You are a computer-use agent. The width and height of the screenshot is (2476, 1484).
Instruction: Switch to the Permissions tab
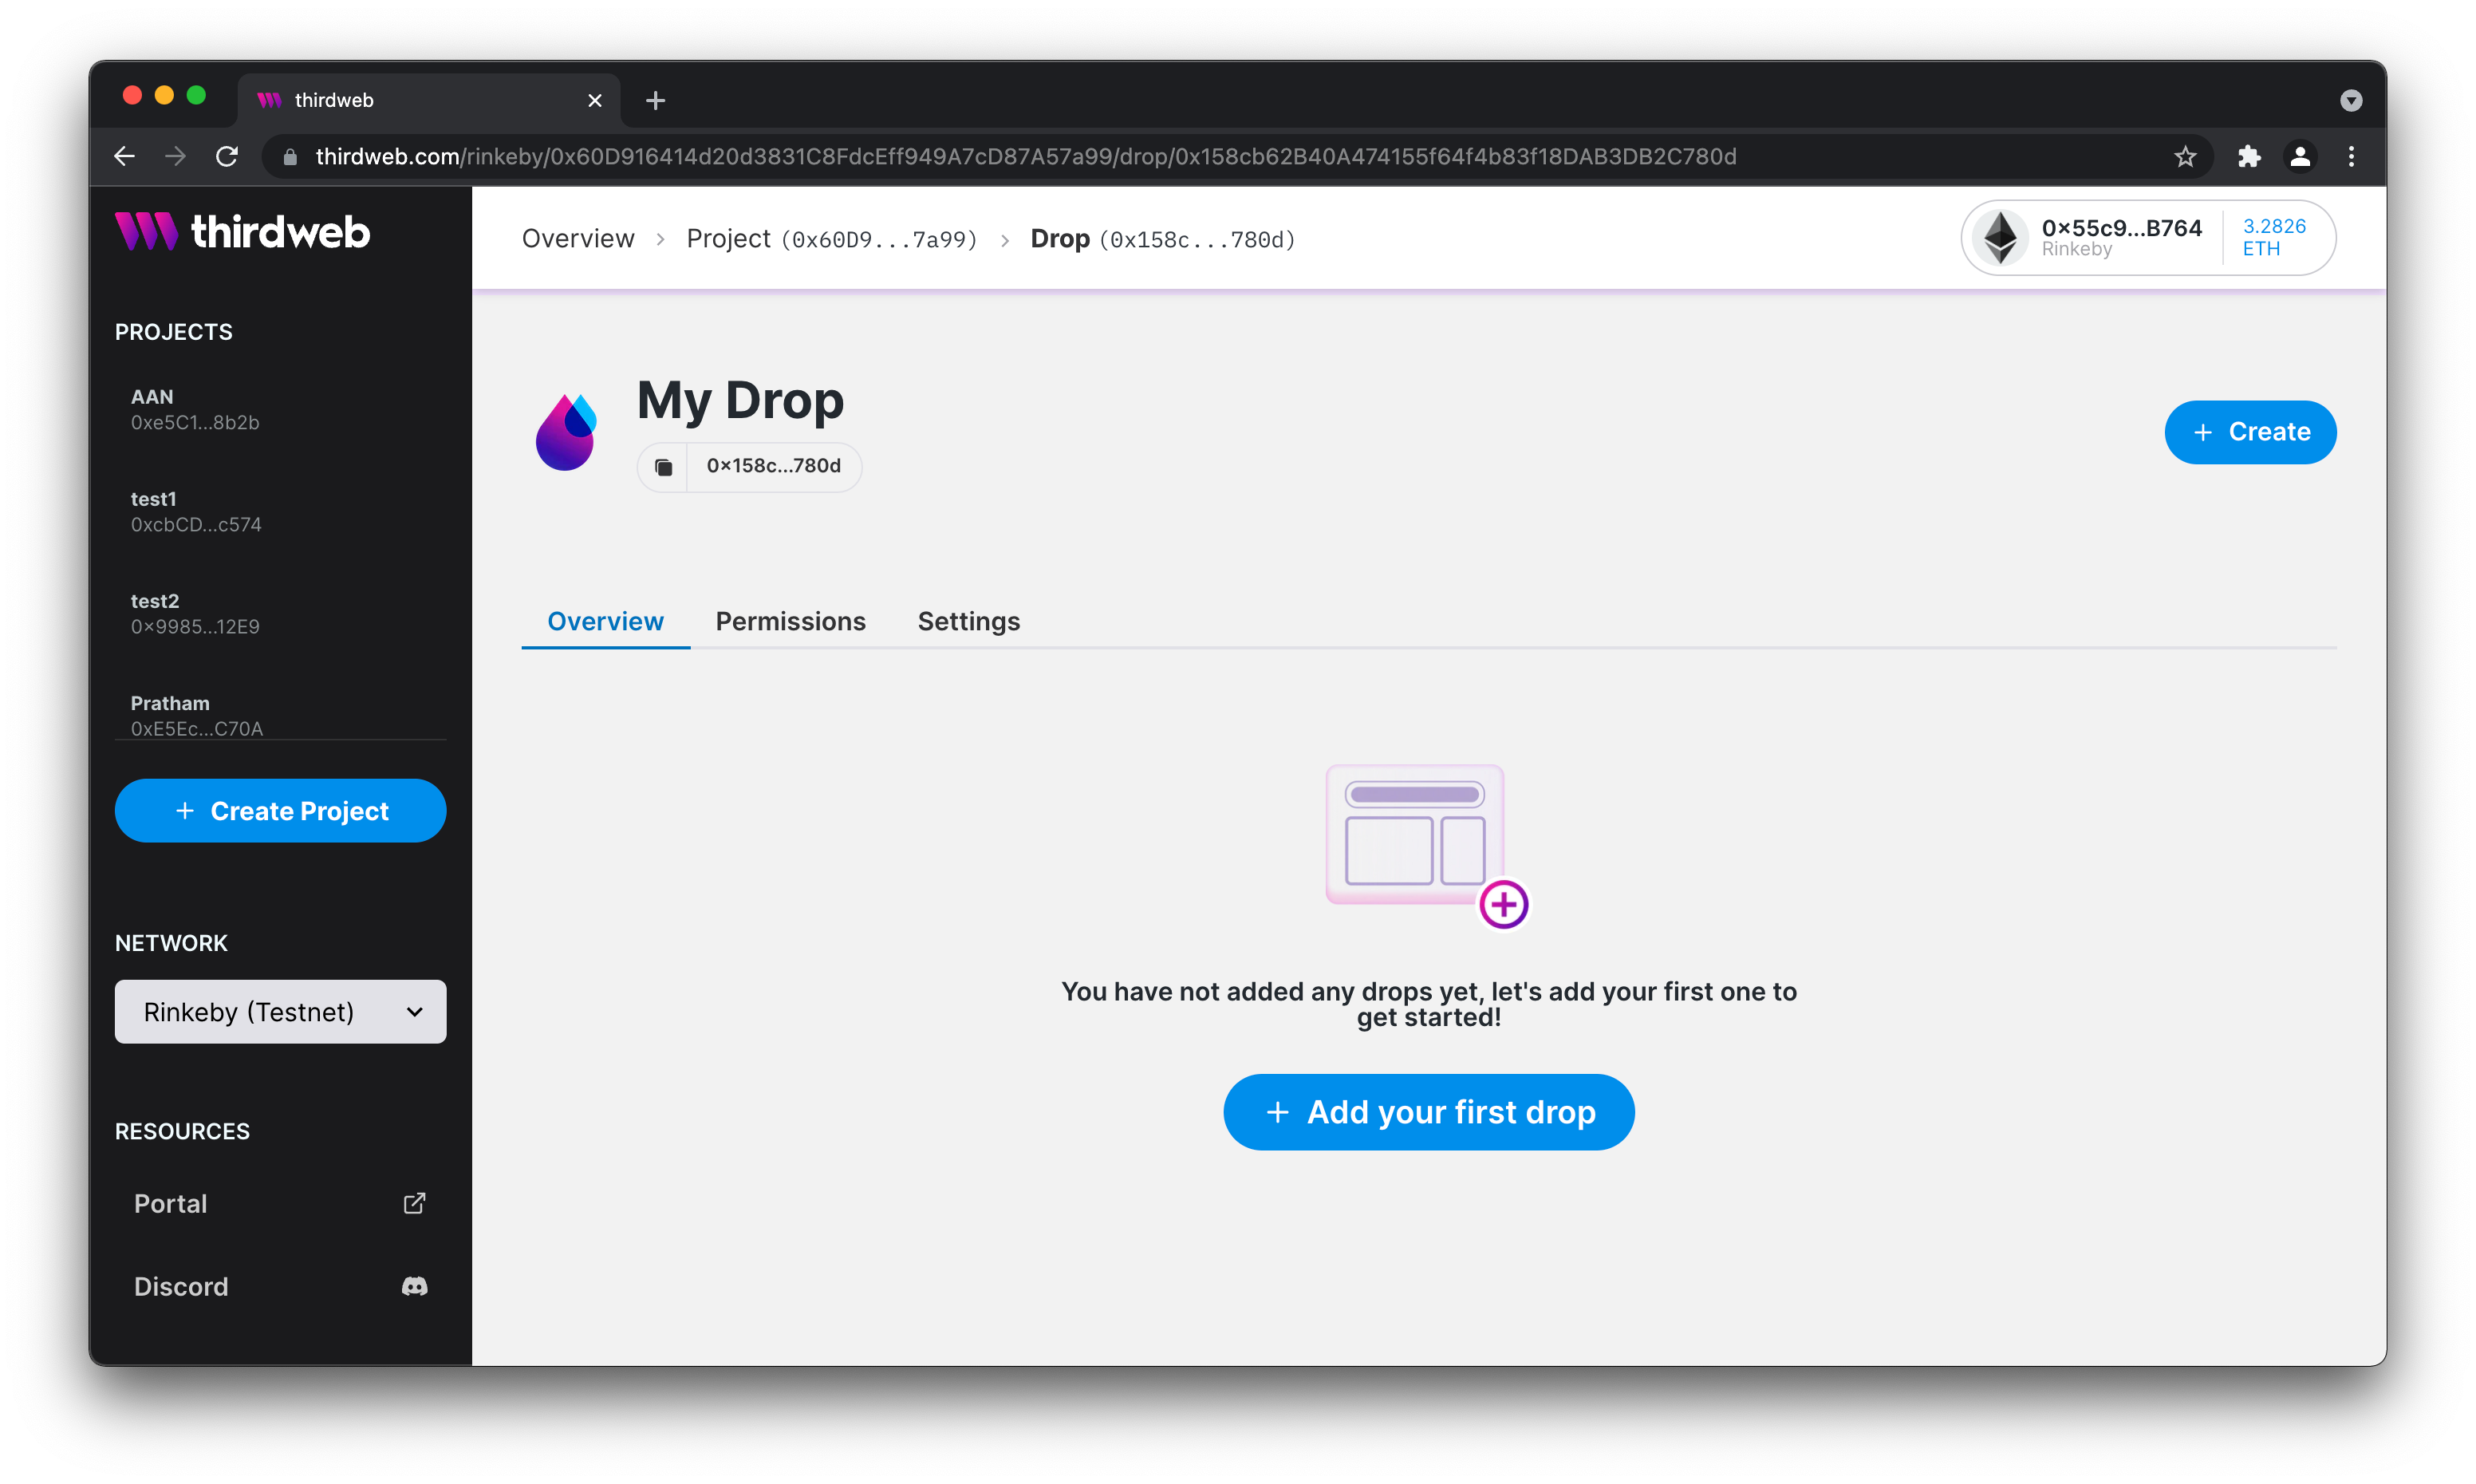791,621
